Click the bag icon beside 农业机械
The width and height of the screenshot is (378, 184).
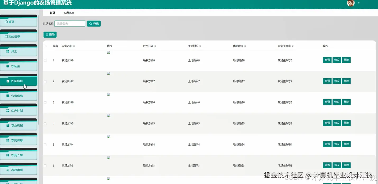coord(8,125)
